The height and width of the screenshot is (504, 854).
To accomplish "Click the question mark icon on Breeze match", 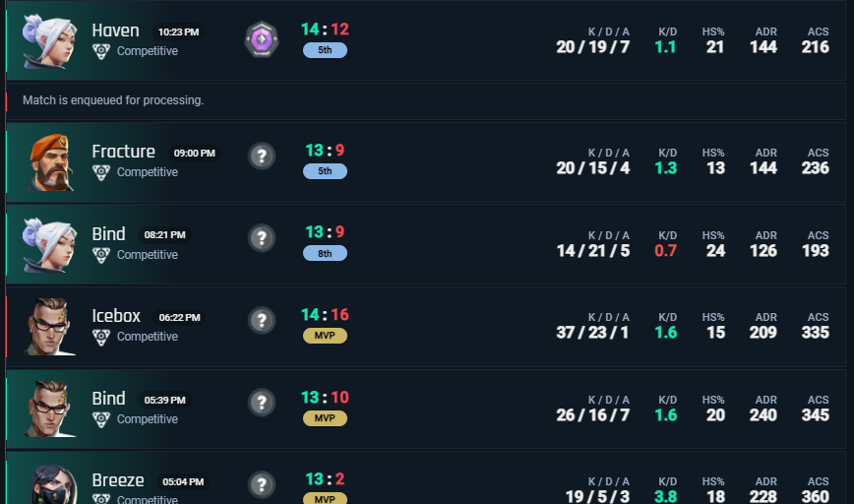I will (261, 484).
